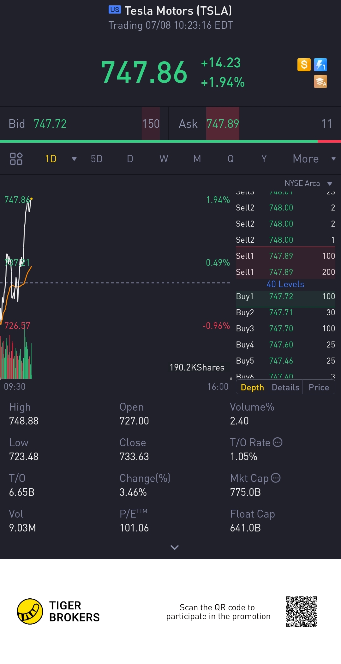The image size is (341, 664).
Task: Tap the green-red bid/ask ratio bar
Action: click(x=170, y=141)
